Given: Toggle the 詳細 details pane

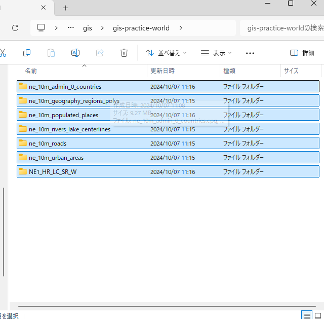Looking at the screenshot, I should (302, 53).
